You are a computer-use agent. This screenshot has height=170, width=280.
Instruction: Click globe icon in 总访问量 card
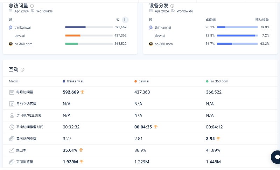[33, 11]
